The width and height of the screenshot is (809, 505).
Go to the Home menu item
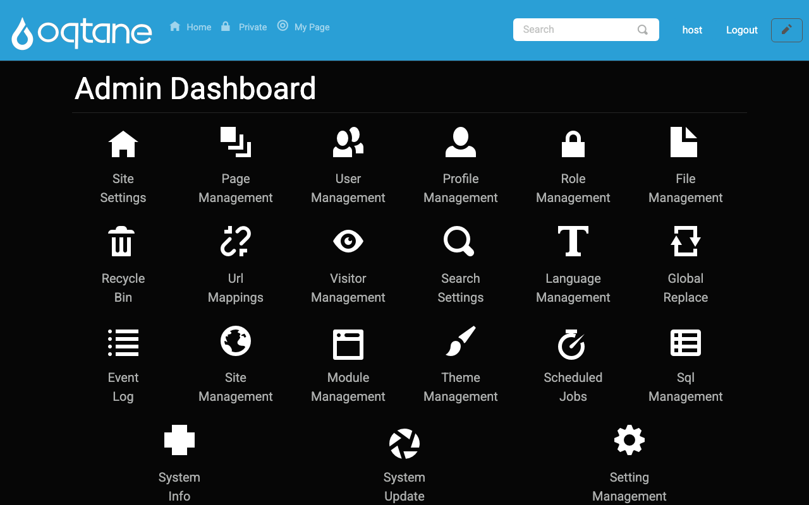[x=190, y=27]
